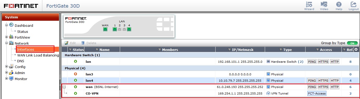
Task: Click reference count 2 for CO-VPN
Action: click(350, 93)
